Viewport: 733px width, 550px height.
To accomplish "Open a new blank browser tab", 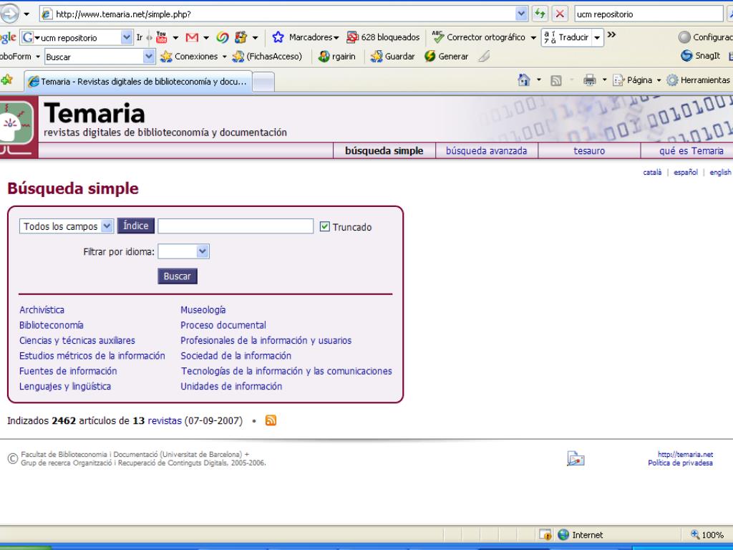I will click(x=263, y=82).
